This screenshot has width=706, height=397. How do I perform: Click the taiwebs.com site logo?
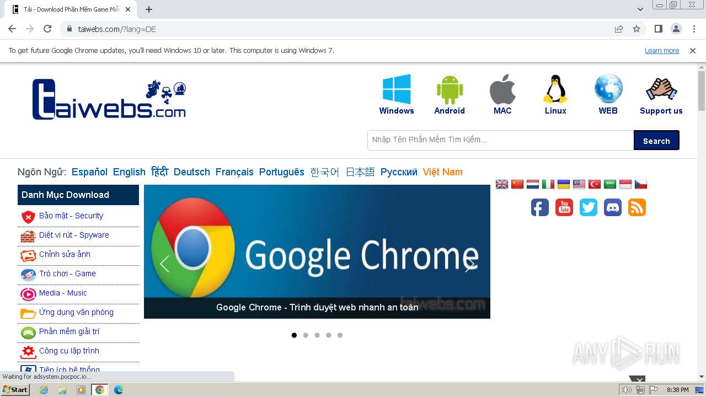[x=109, y=99]
